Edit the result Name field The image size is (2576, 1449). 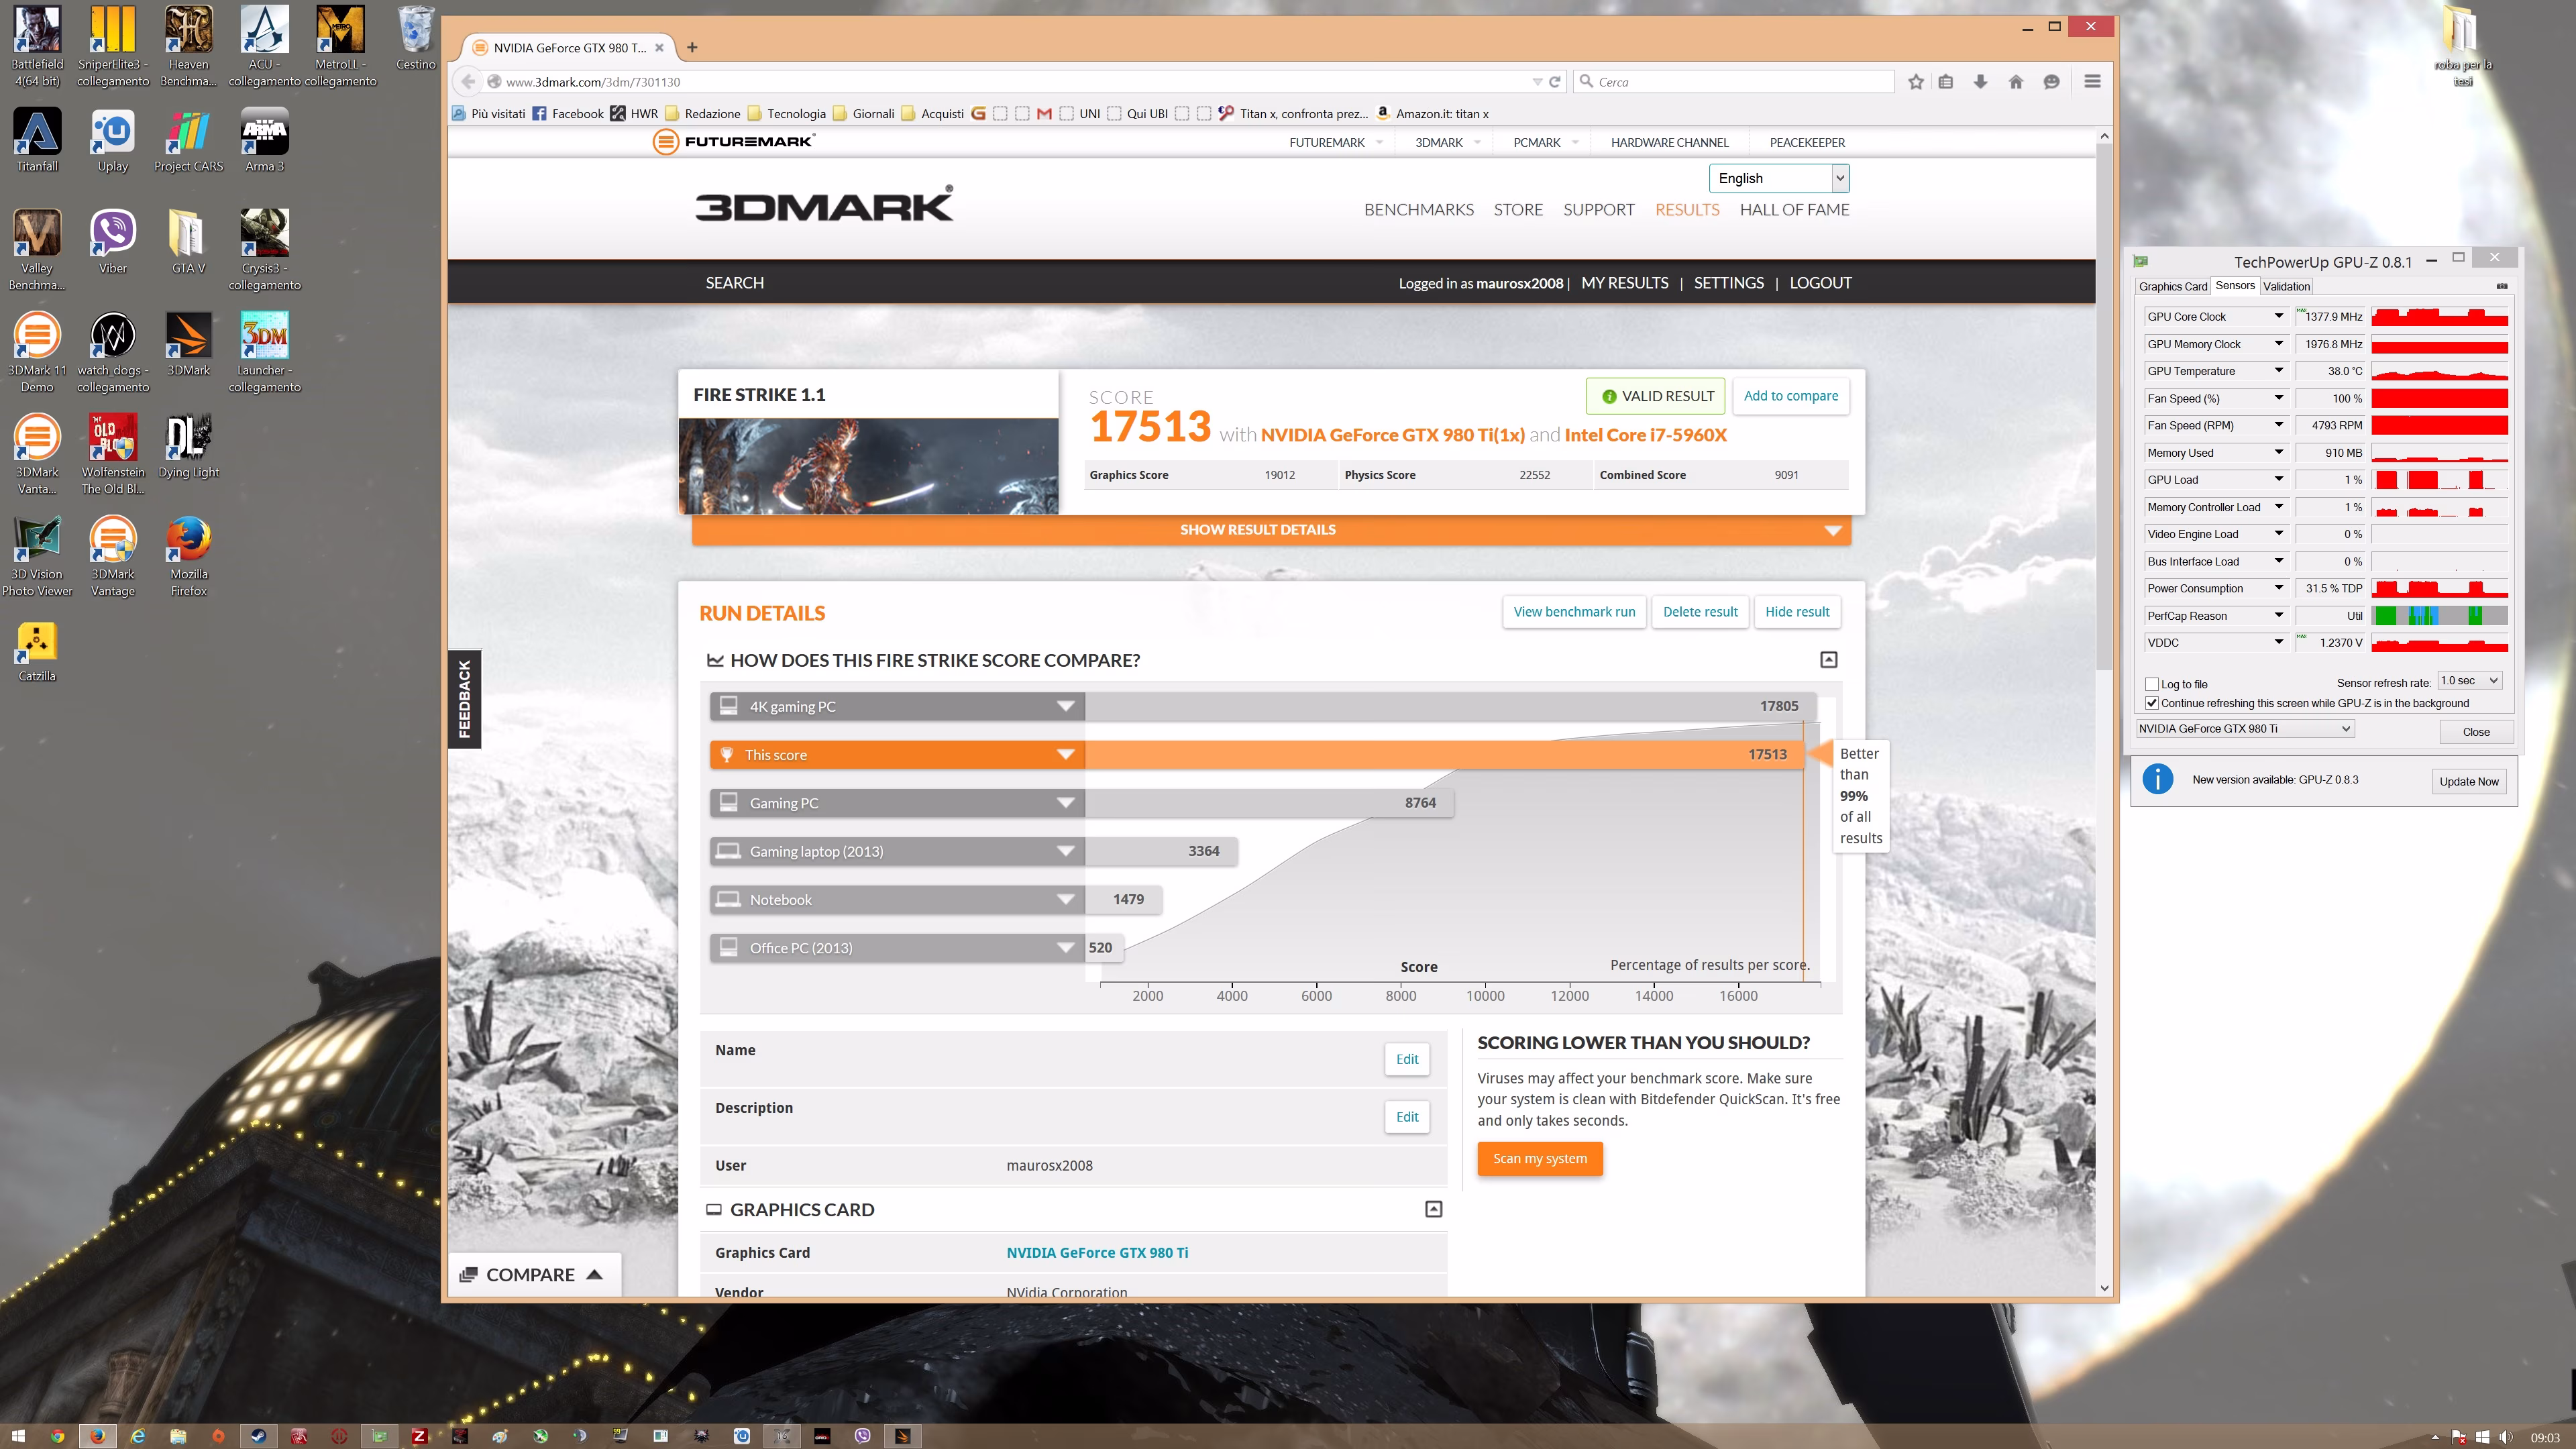point(1407,1059)
